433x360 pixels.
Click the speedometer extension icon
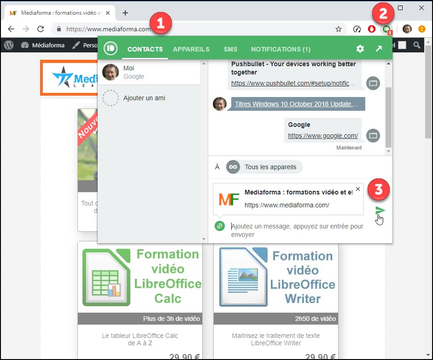coord(357,29)
